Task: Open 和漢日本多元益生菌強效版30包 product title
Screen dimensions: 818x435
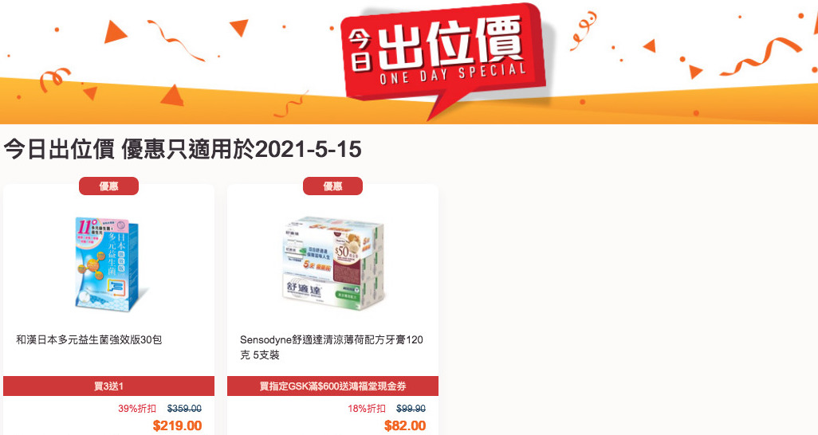Action: point(89,339)
